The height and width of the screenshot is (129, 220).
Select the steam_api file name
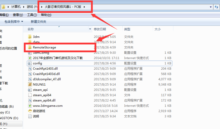pyautogui.click(x=40, y=90)
